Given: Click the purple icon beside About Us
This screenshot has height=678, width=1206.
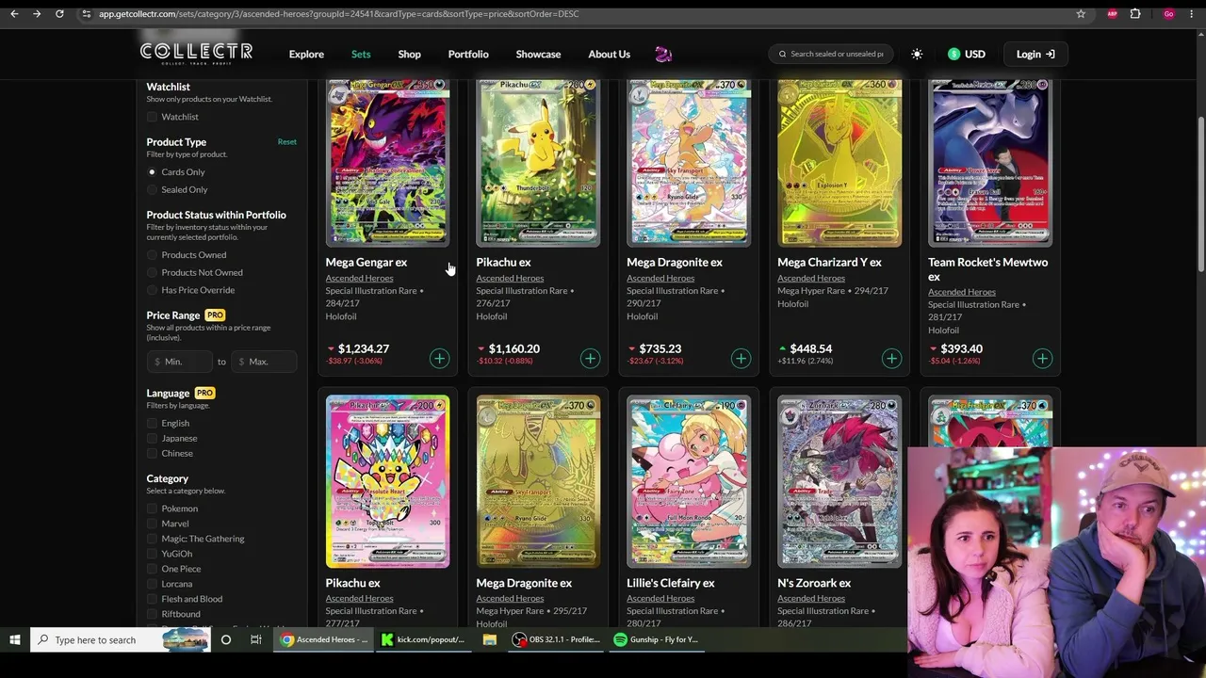Looking at the screenshot, I should [663, 55].
